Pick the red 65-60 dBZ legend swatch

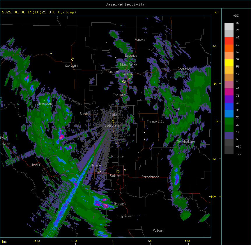point(229,41)
